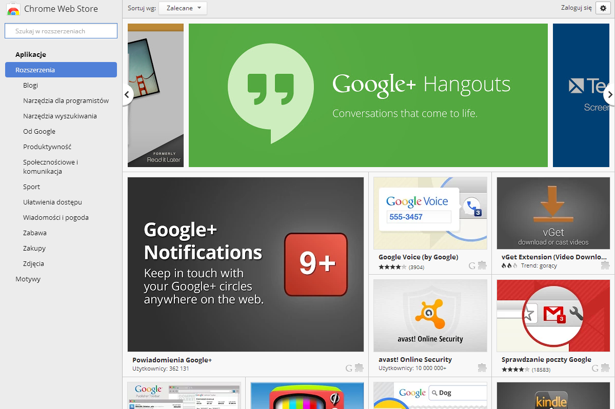
Task: Open the Read it Later banner slide
Action: [155, 95]
